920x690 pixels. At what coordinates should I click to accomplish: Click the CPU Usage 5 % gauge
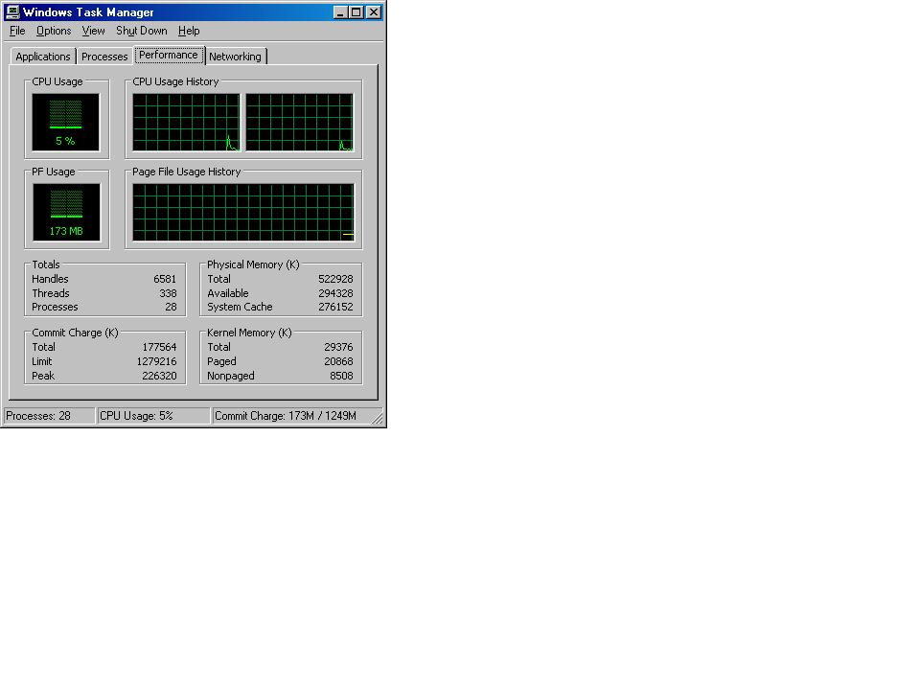pos(66,122)
